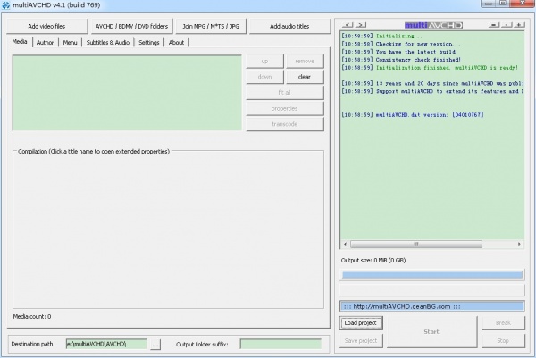Open the Menu tab
Screen dimensions: 536x358
pyautogui.click(x=70, y=42)
